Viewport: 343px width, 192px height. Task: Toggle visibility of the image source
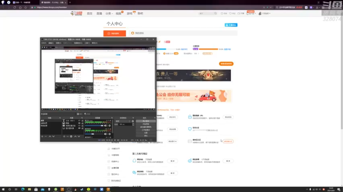click(79, 123)
